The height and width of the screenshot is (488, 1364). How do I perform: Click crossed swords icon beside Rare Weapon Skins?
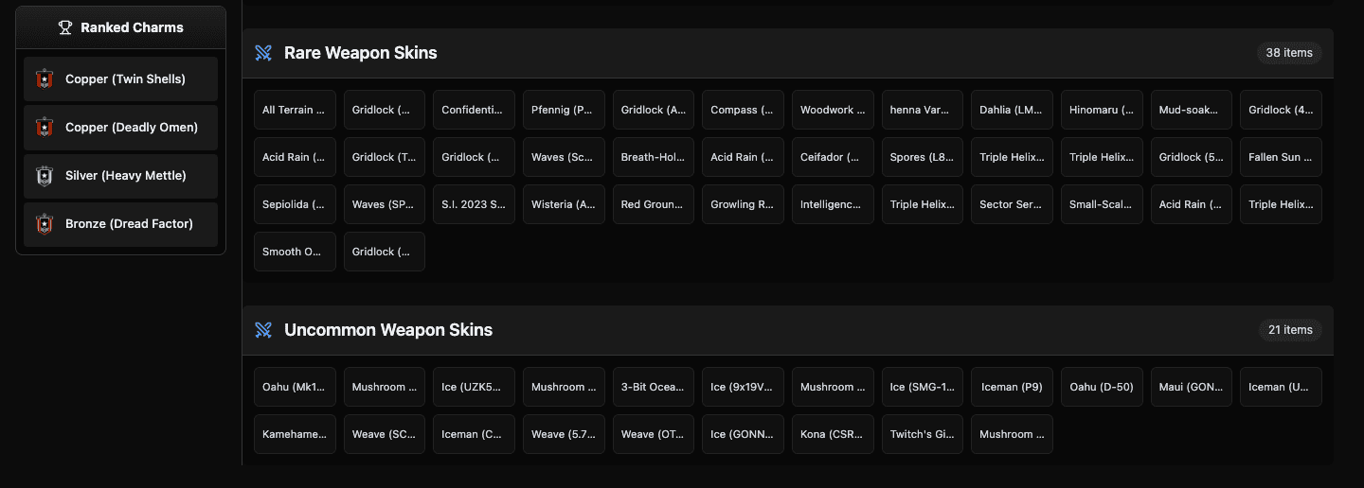(x=263, y=53)
